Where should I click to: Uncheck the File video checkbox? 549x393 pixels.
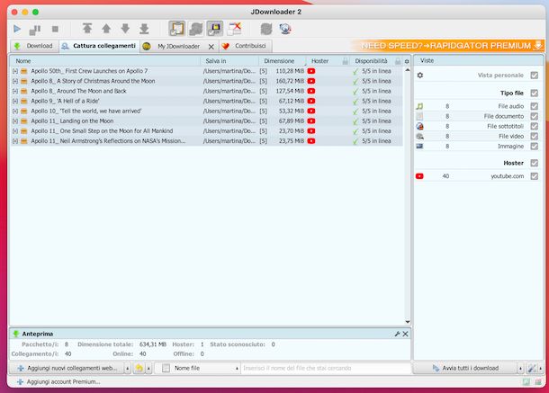pyautogui.click(x=534, y=136)
